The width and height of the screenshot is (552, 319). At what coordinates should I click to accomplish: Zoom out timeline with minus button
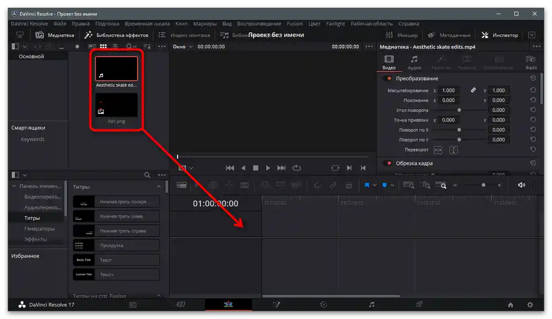tap(455, 185)
